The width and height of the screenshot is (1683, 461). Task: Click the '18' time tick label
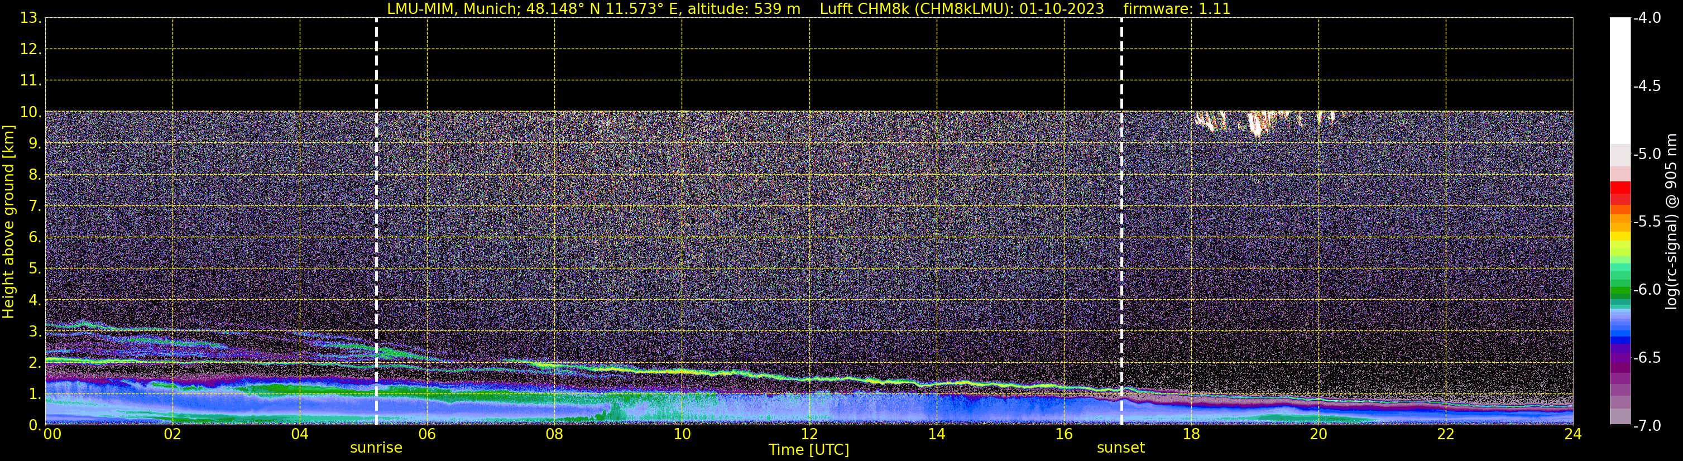[x=1191, y=434]
